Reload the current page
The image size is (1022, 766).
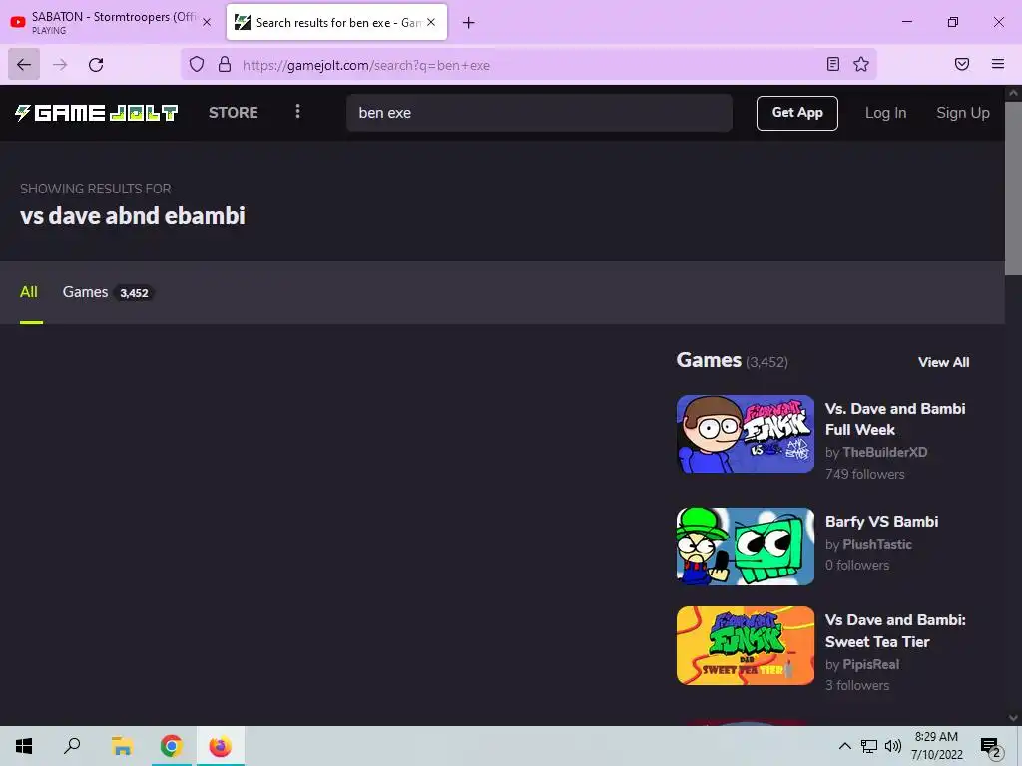(x=96, y=64)
